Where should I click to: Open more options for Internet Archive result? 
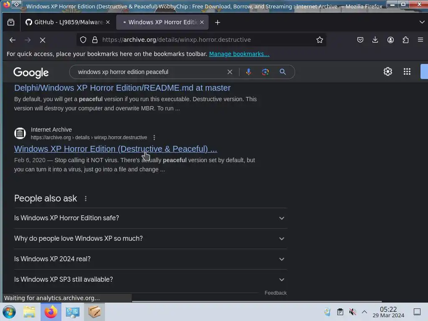[x=154, y=138]
